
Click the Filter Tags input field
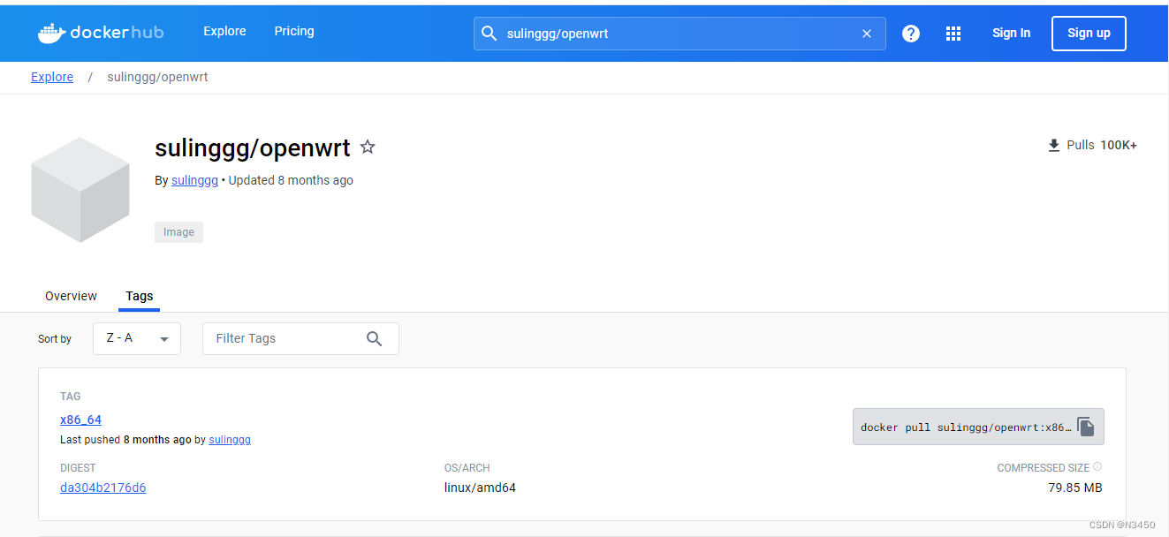click(x=300, y=338)
